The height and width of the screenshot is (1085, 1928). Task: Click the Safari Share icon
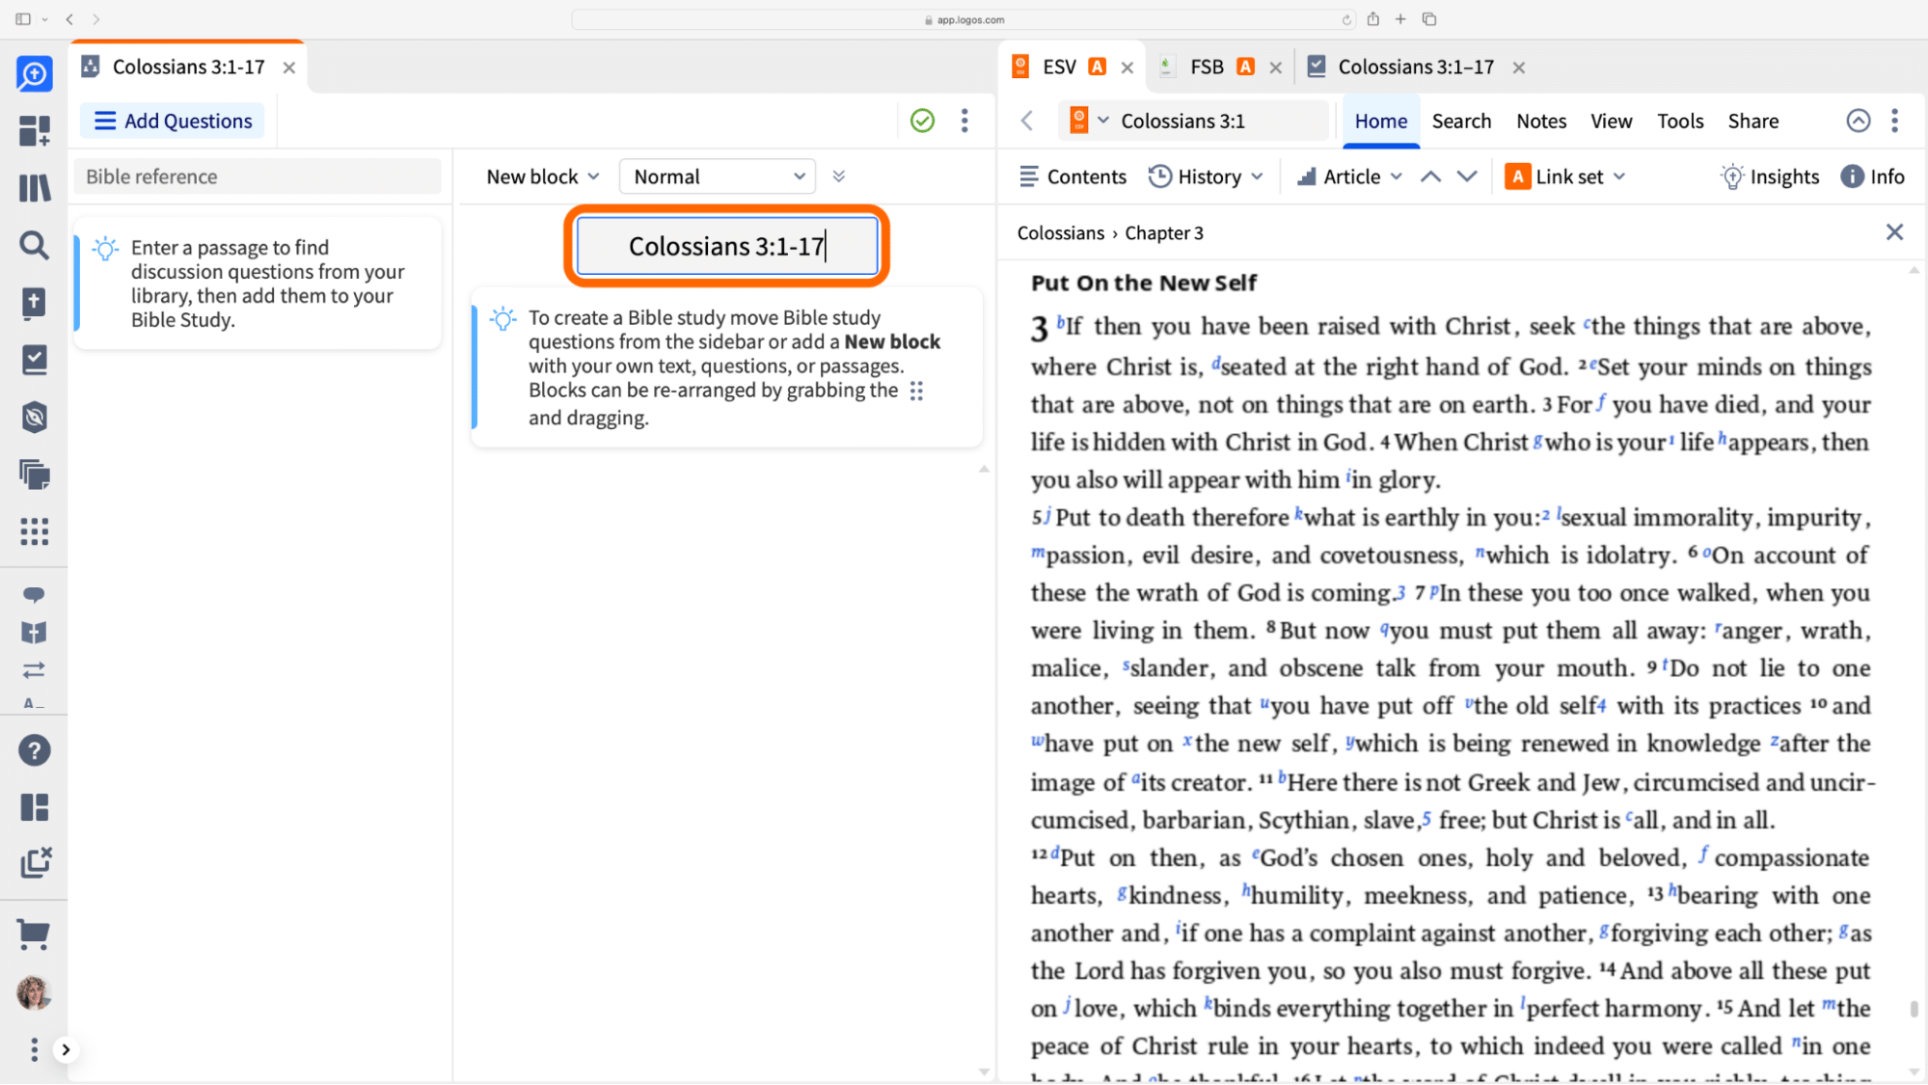1372,18
